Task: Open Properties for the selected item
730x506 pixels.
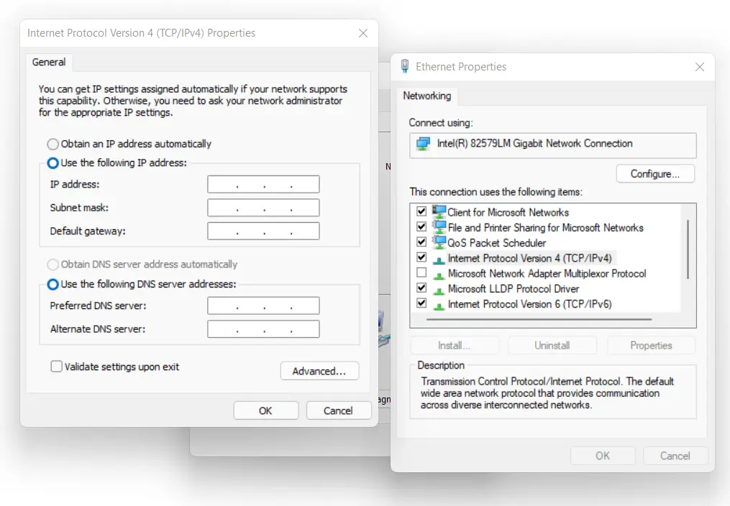Action: point(652,346)
